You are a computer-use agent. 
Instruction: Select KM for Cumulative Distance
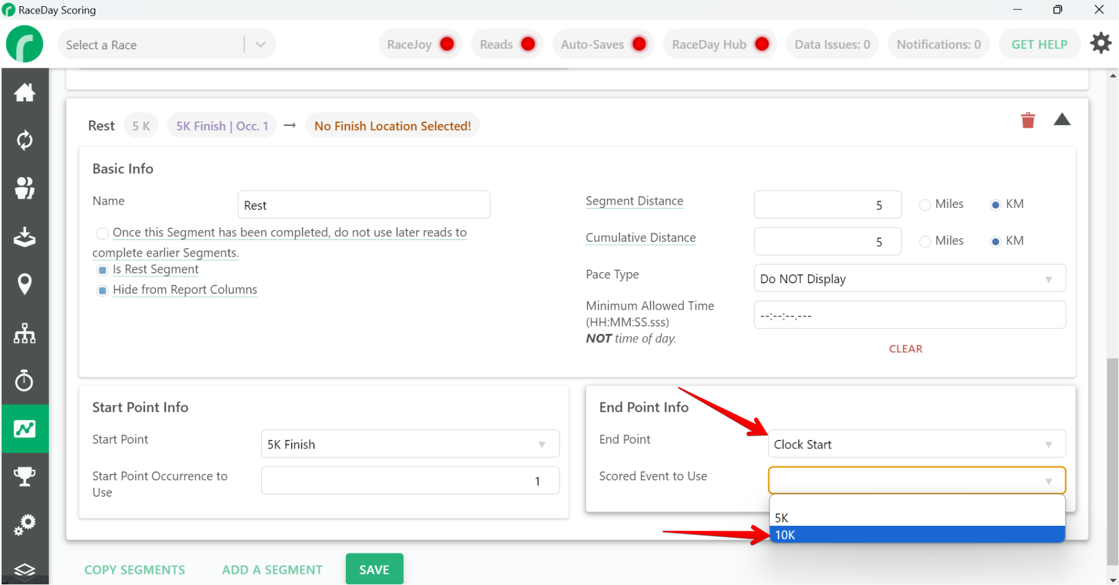[995, 241]
